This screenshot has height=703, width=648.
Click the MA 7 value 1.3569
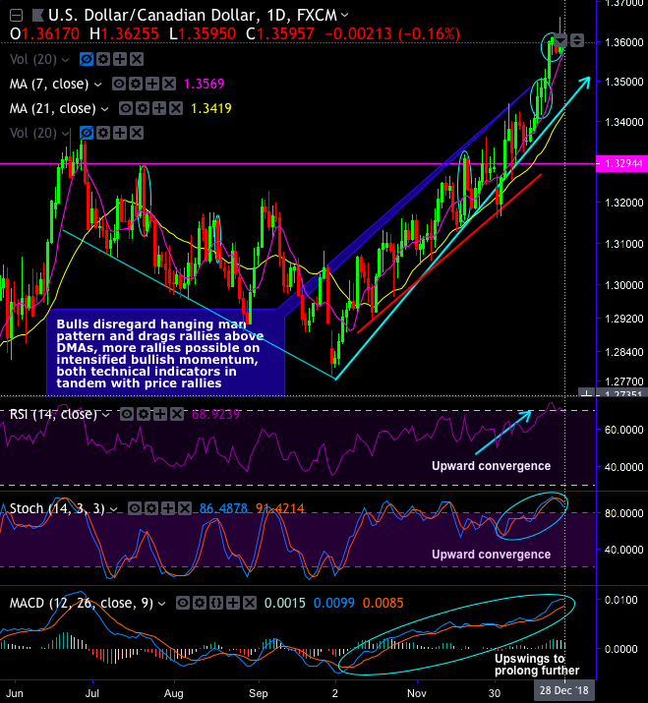pos(205,84)
